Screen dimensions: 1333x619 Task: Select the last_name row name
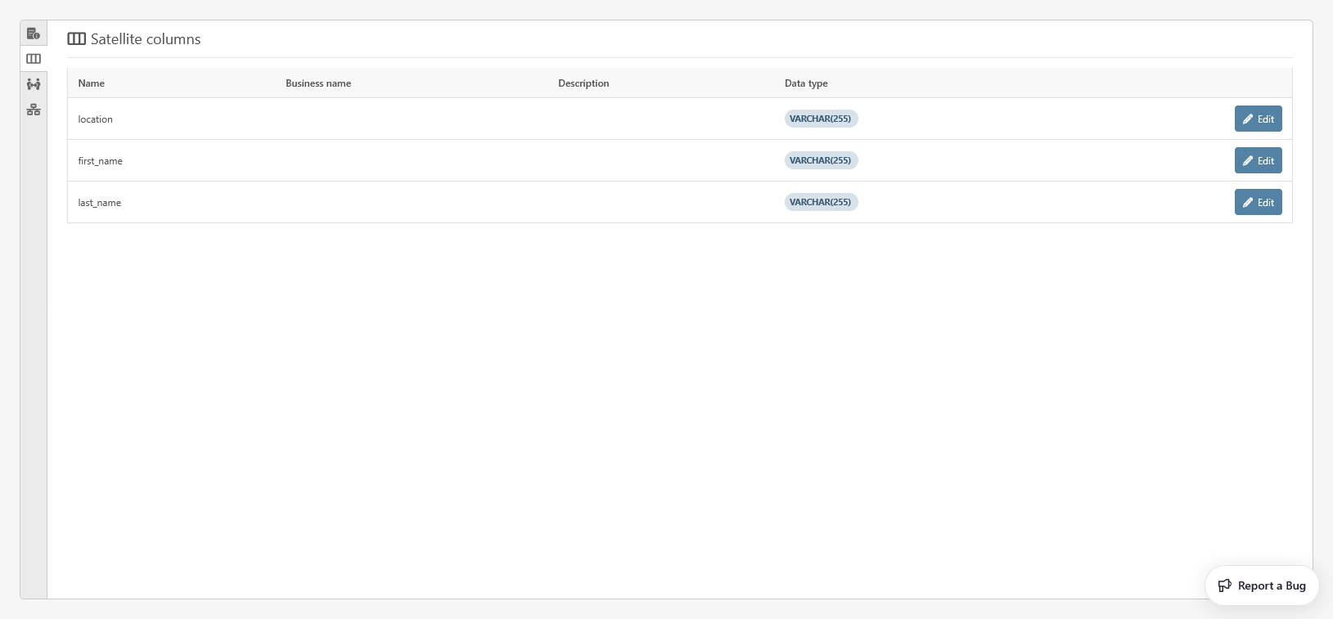point(100,203)
